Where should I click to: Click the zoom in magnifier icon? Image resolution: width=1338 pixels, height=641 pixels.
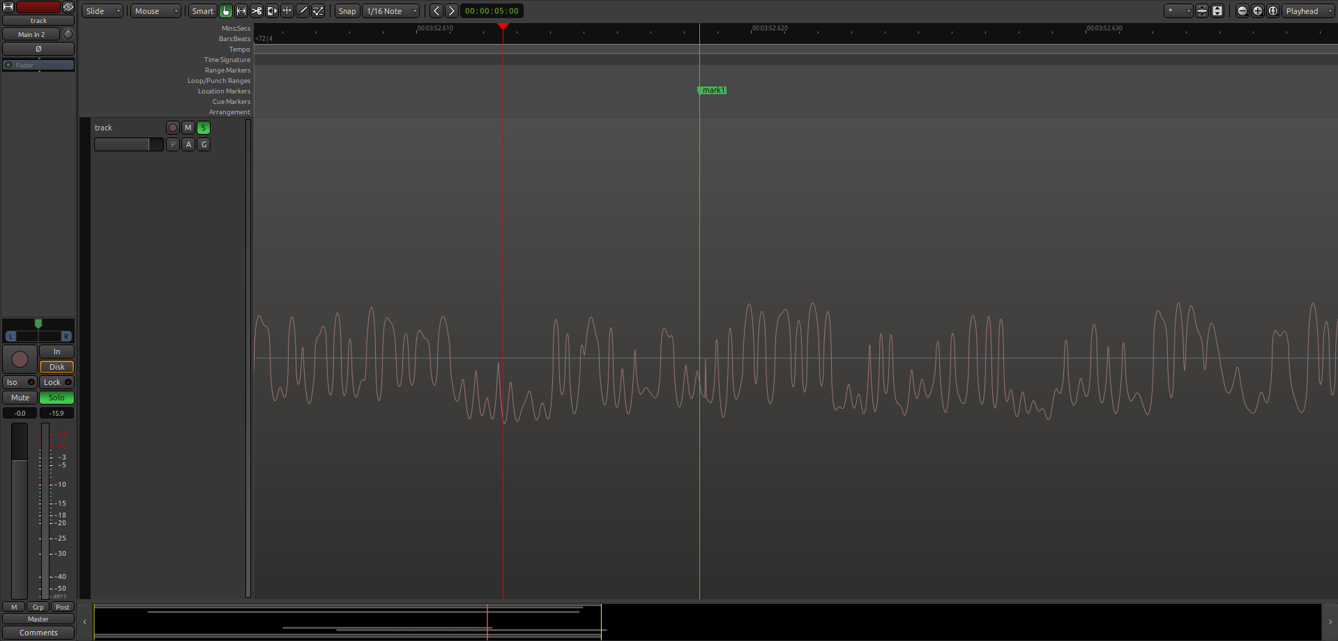(x=1257, y=11)
